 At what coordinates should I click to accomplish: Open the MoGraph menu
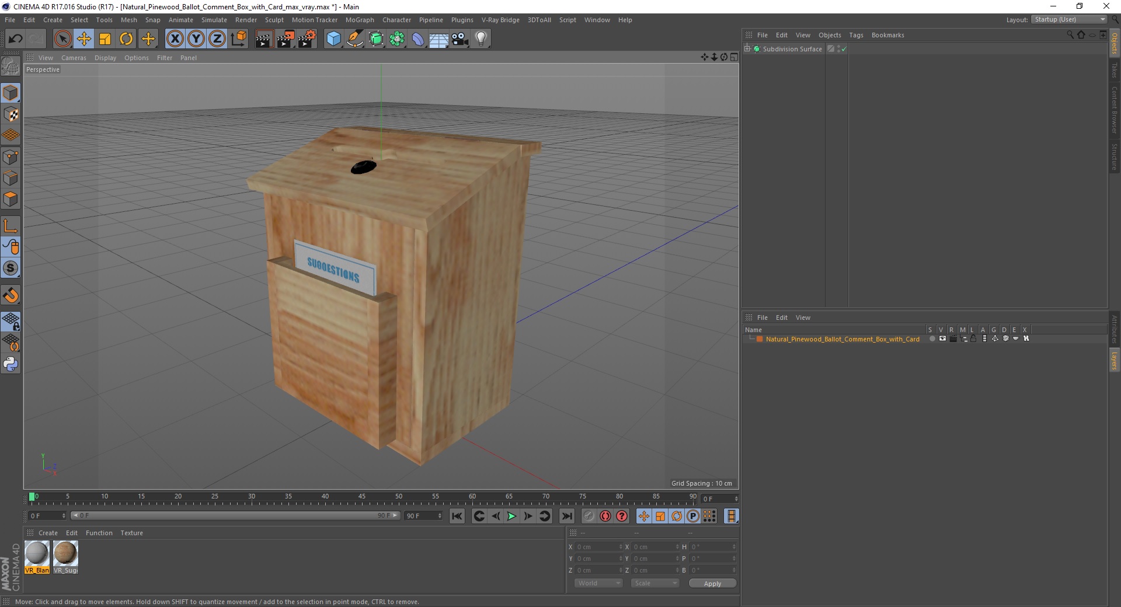point(359,20)
